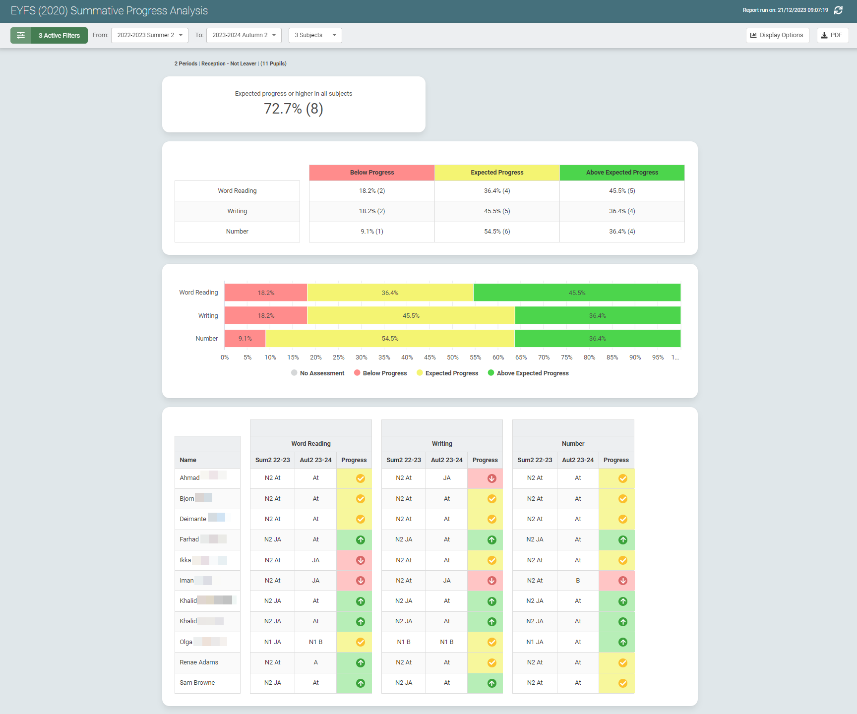This screenshot has width=857, height=714.
Task: Click the Name column header
Action: click(x=188, y=460)
